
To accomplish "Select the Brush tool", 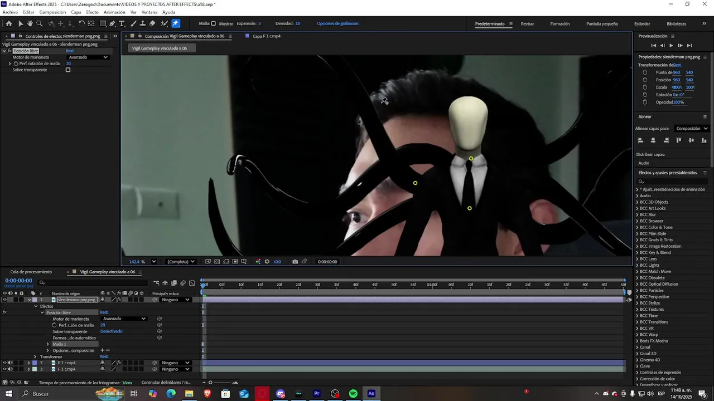I will 133,23.
